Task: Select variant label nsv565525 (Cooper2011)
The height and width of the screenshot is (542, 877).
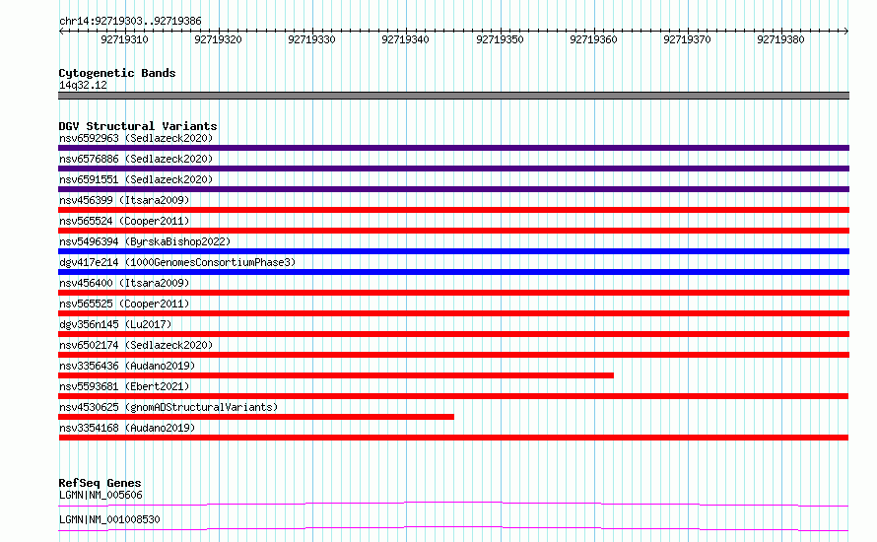Action: 124,304
